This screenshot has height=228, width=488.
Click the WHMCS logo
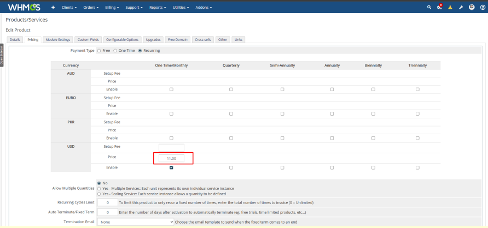point(24,7)
